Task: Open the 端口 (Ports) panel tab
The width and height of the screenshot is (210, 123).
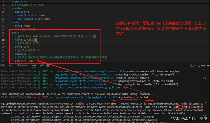Action: point(42,66)
